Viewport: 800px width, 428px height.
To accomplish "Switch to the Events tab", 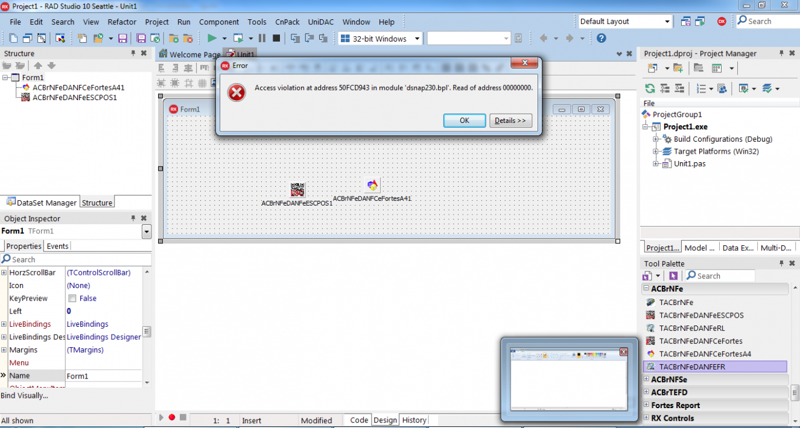I will [x=57, y=246].
